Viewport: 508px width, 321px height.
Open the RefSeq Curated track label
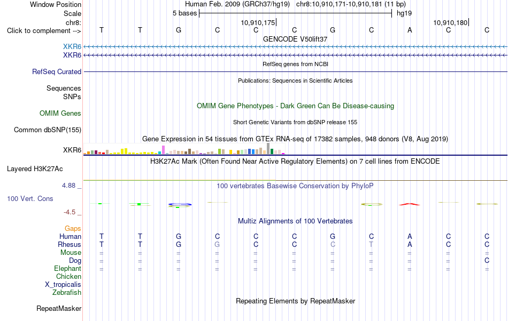pyautogui.click(x=57, y=71)
